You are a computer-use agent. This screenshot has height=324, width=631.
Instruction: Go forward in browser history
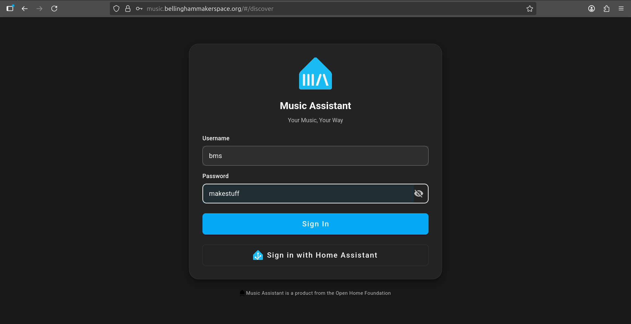tap(39, 9)
